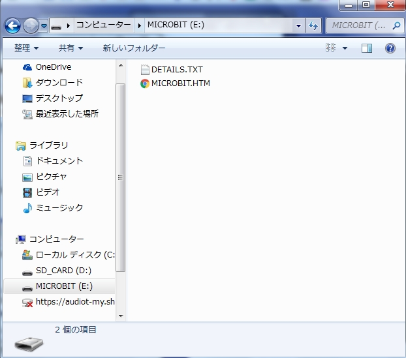
Task: Open the ドキュメント library
Action: pyautogui.click(x=59, y=160)
